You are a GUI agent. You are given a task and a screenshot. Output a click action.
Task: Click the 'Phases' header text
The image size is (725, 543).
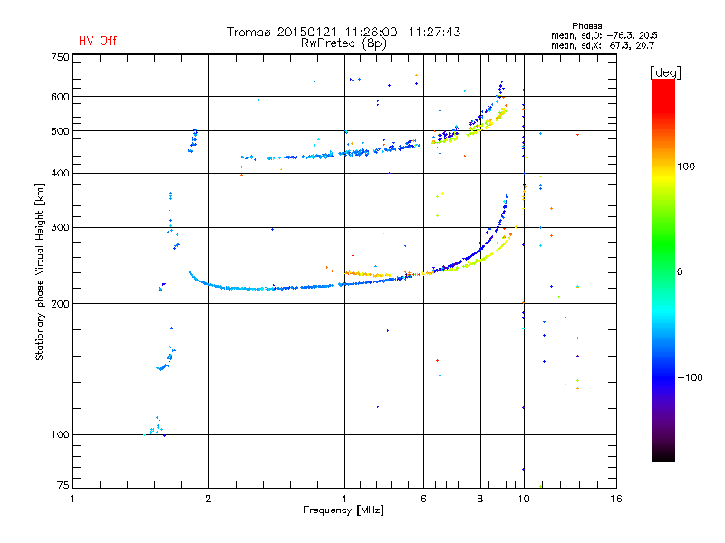(x=586, y=26)
